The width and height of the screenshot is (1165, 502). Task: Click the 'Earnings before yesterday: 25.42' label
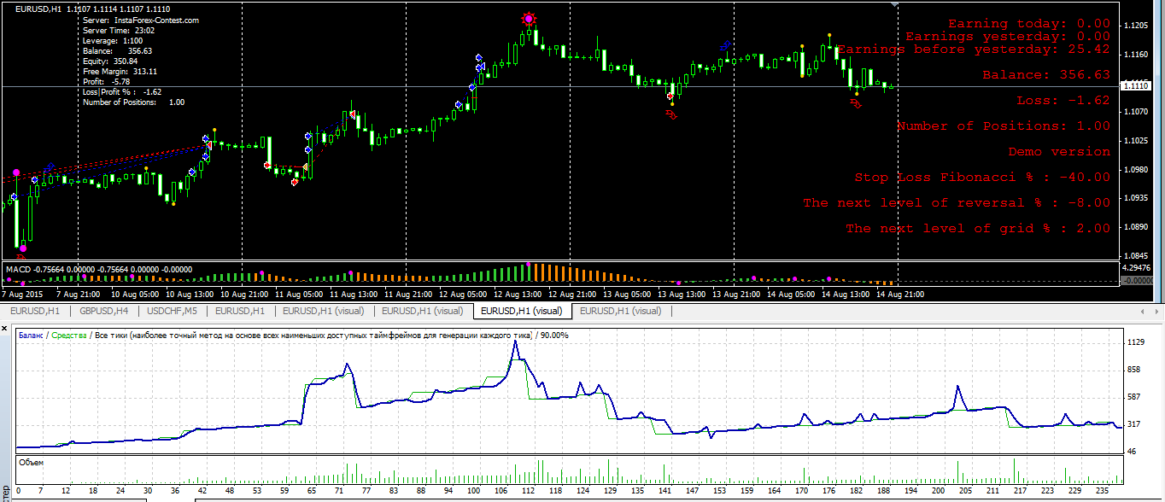974,50
